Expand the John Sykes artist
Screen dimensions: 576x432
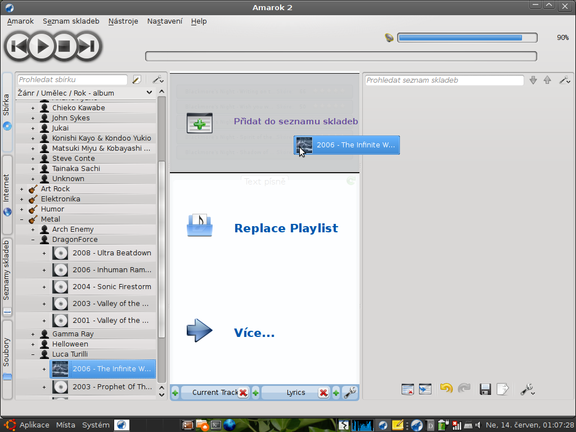click(x=33, y=118)
